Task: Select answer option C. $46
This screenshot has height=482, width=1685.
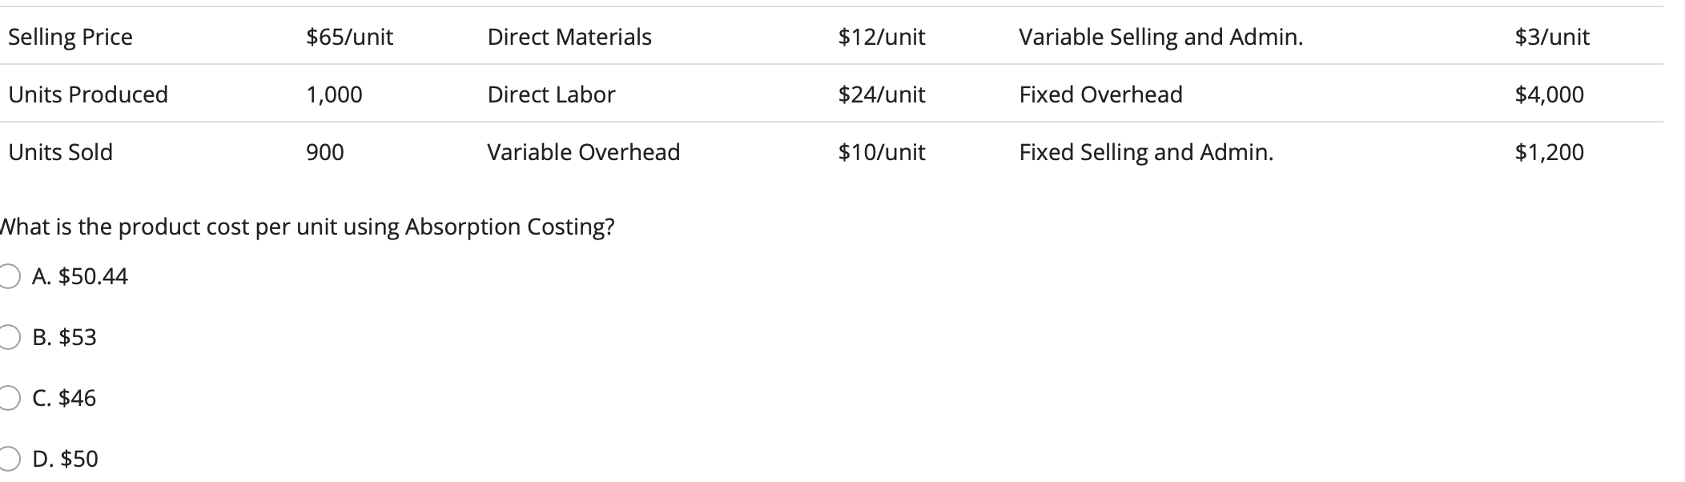Action: click(x=64, y=396)
